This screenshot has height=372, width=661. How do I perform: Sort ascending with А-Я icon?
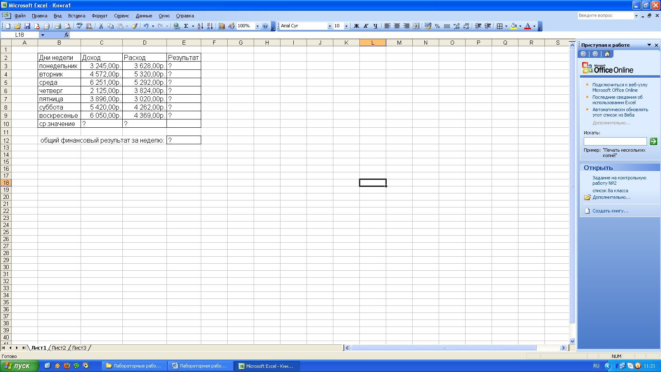(x=200, y=26)
